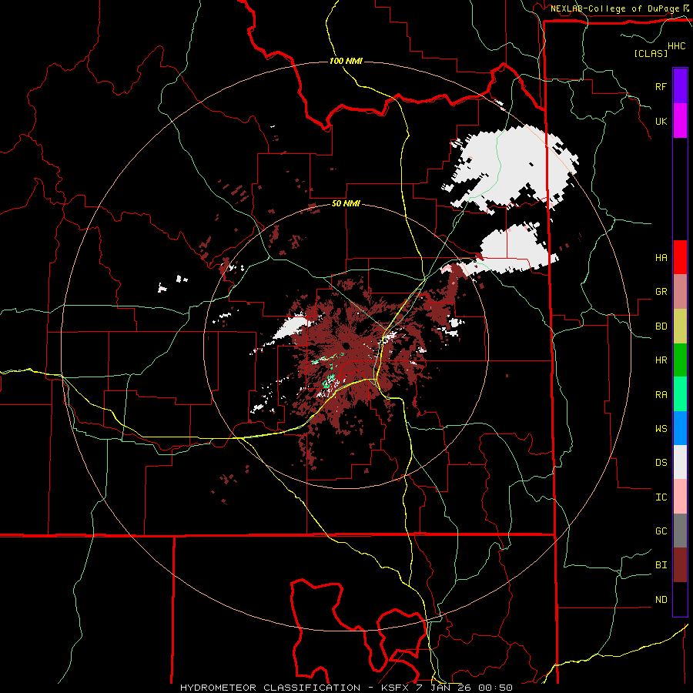Select the GR dusty-pink legend swatch
The width and height of the screenshot is (693, 693).
[x=680, y=292]
